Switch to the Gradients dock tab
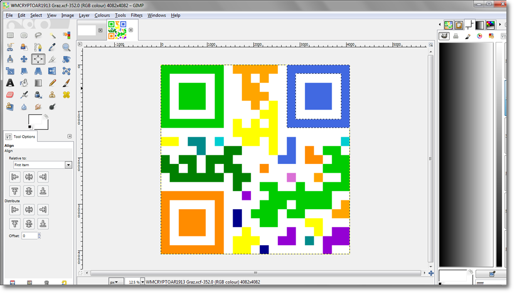This screenshot has width=514, height=293. click(x=480, y=25)
